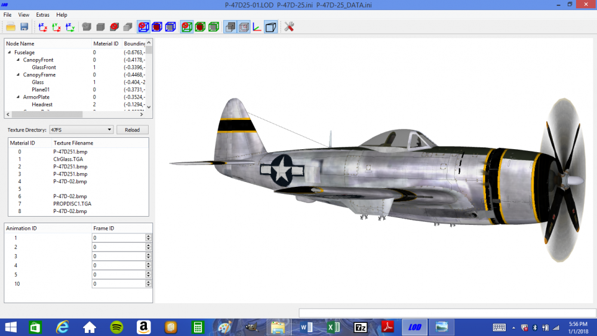Toggle the green wireframe box with prohibit sign
This screenshot has height=336, width=597.
click(186, 27)
